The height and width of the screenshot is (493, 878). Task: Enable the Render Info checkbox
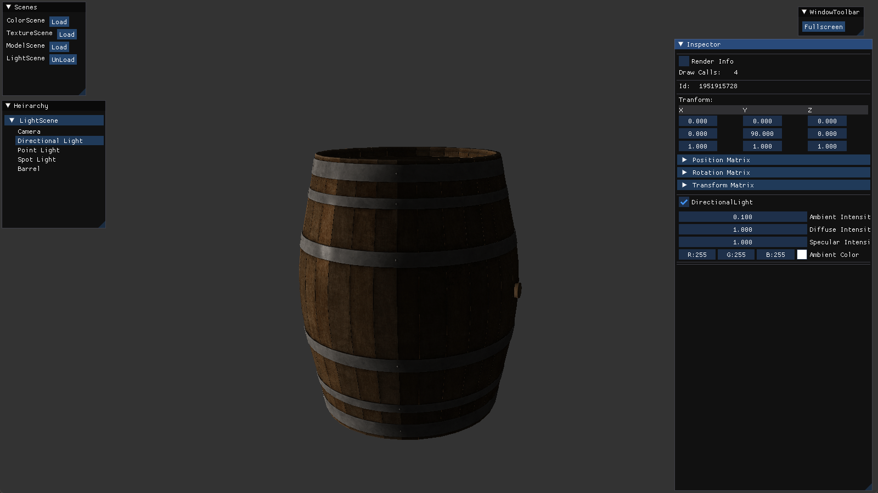[x=684, y=61]
